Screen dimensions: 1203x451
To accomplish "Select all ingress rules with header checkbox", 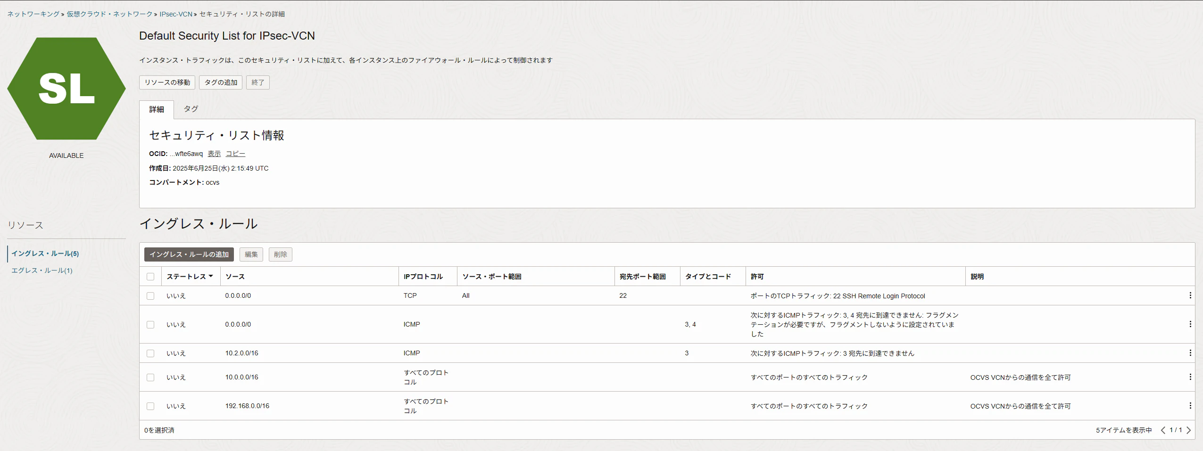I will point(150,277).
